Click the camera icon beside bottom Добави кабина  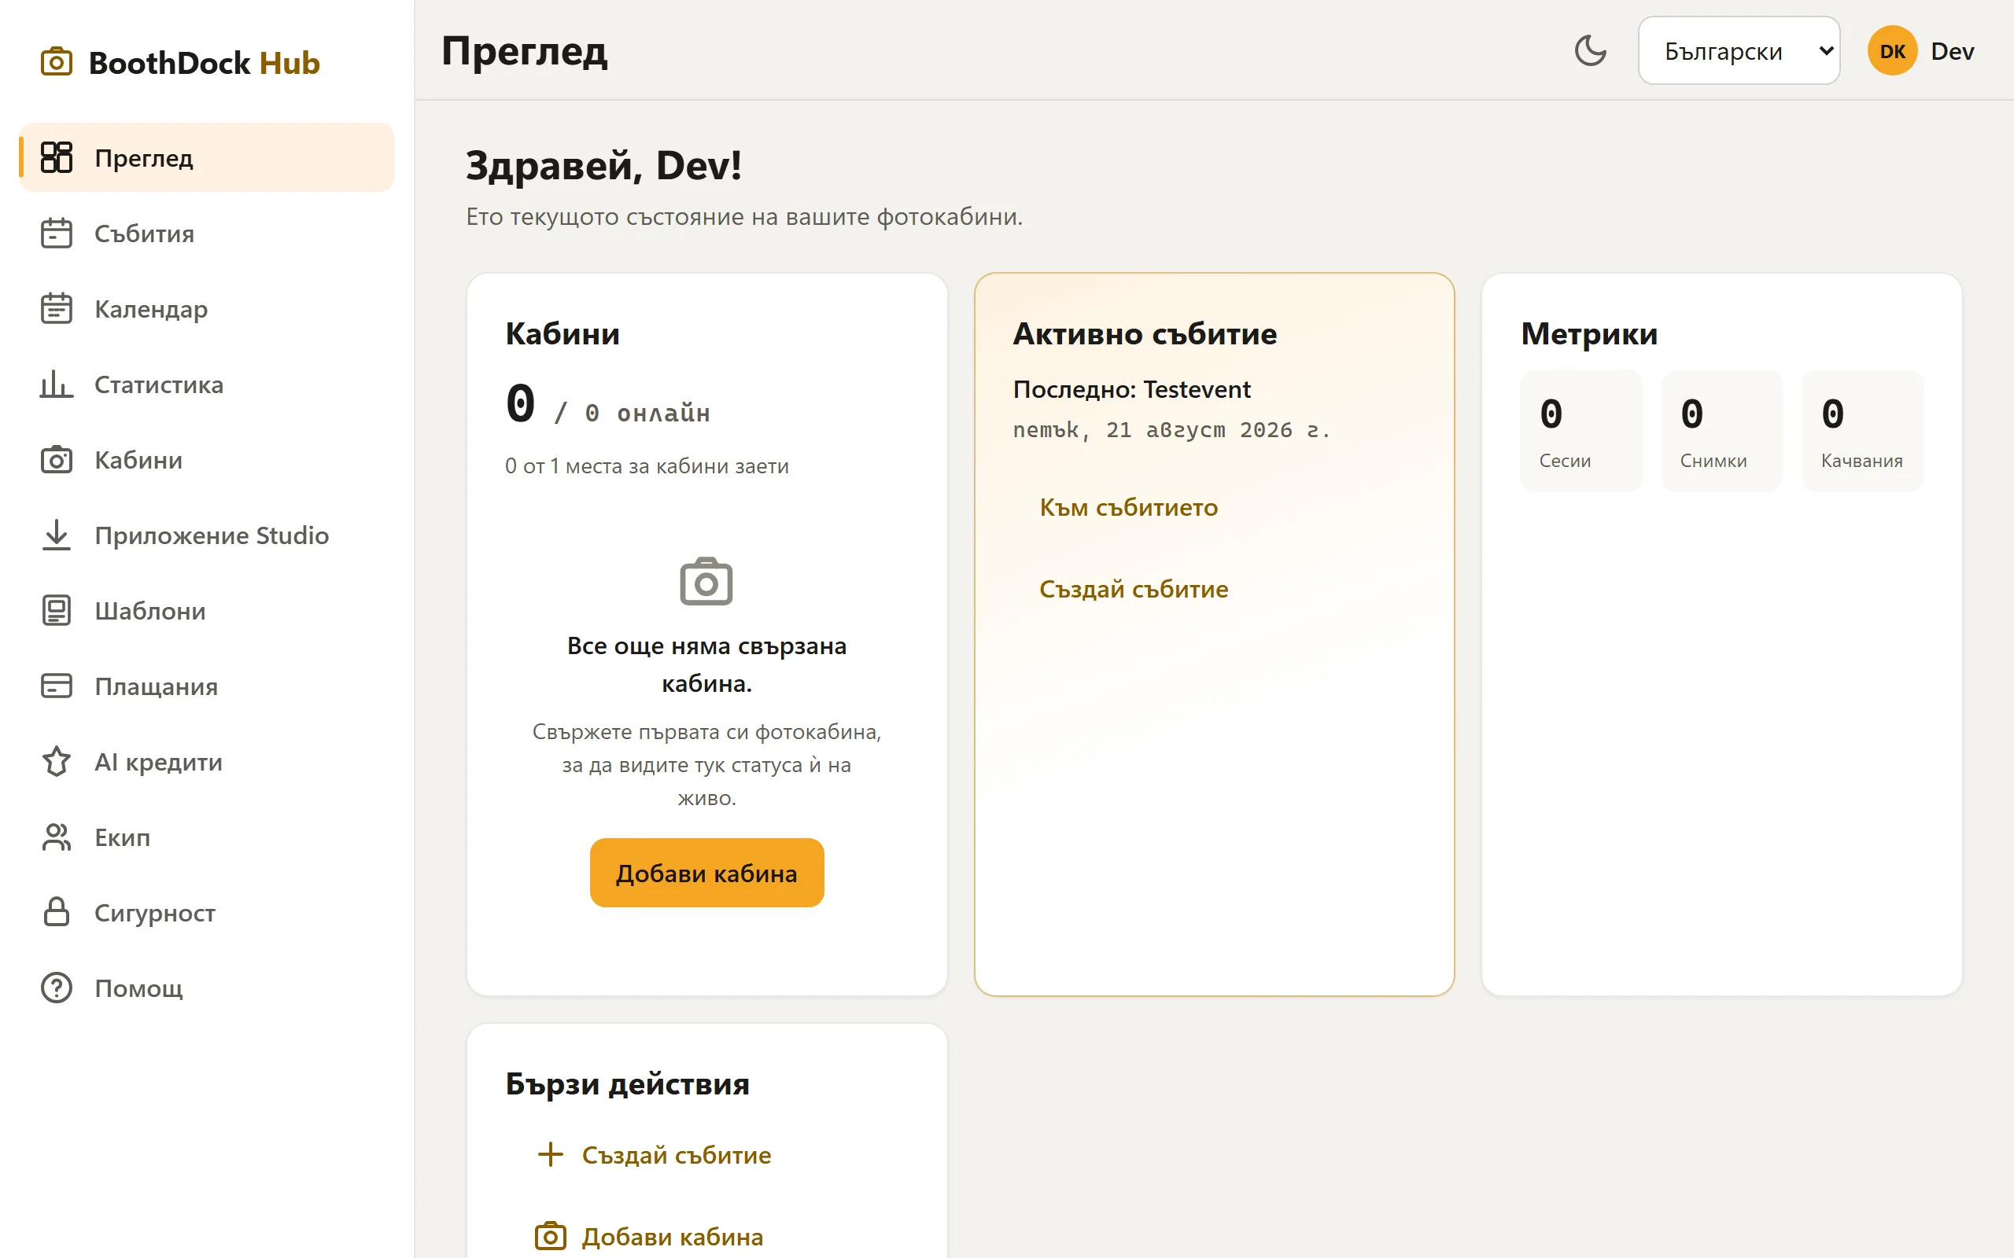pos(550,1236)
